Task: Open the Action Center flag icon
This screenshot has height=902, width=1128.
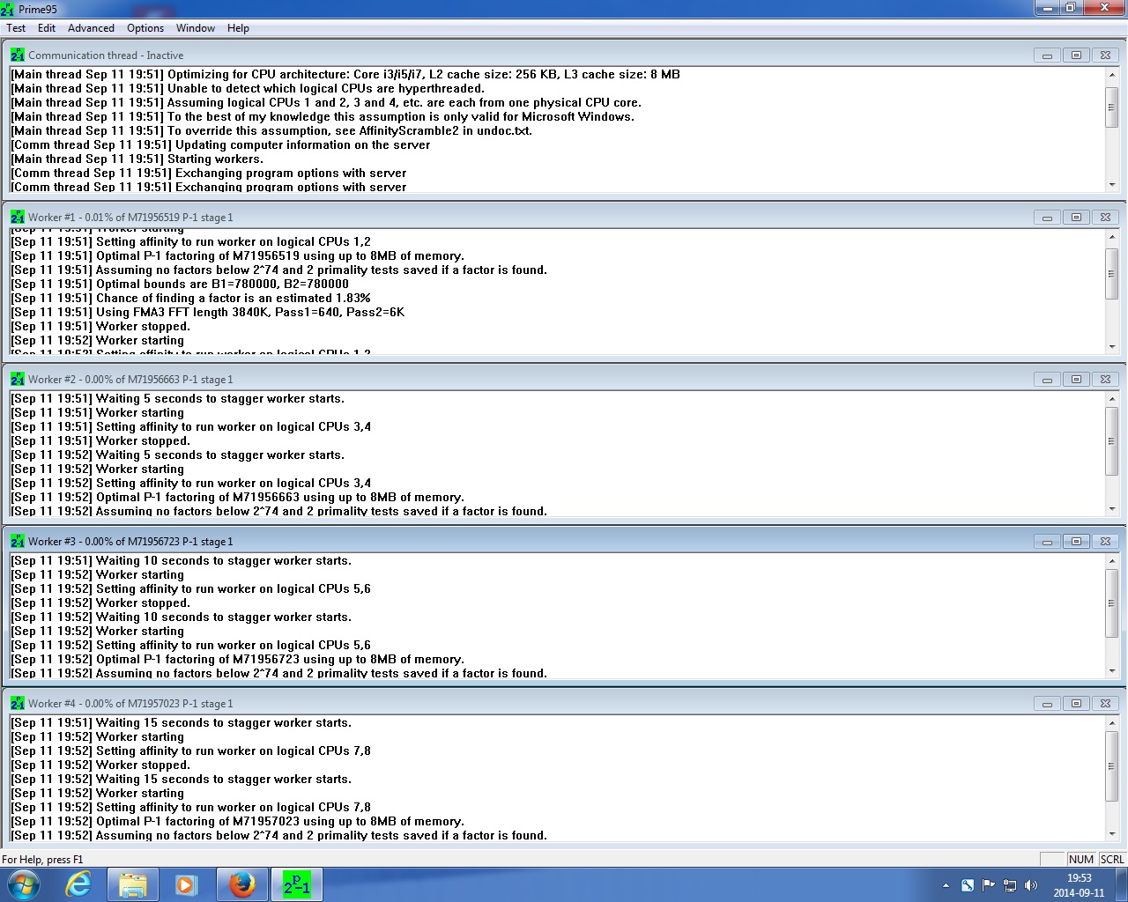Action: (x=988, y=885)
